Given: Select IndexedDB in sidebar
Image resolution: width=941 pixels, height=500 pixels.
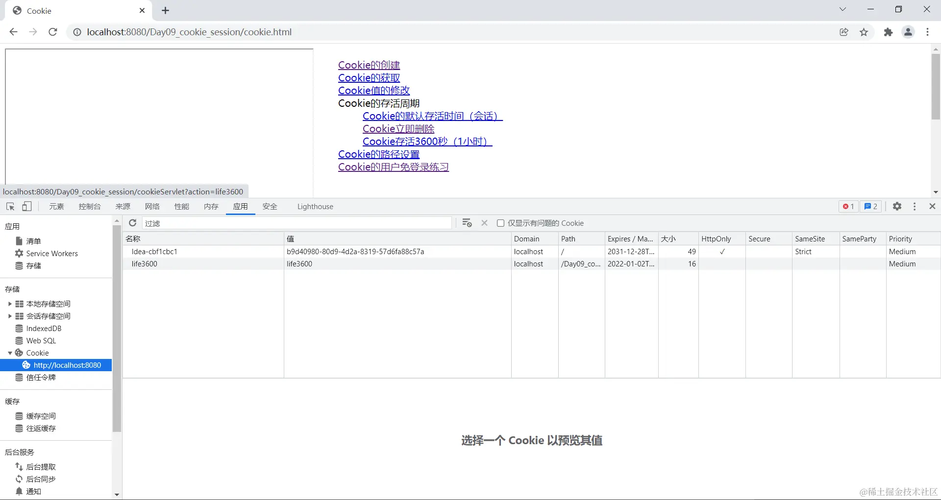Looking at the screenshot, I should click(x=44, y=328).
